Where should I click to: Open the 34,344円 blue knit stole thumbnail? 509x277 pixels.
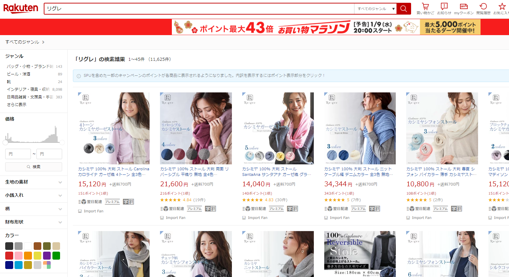coord(360,128)
